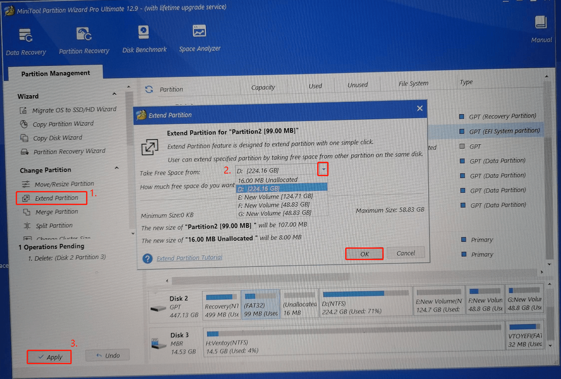The image size is (561, 379).
Task: Sort by Used column header
Action: coord(315,86)
